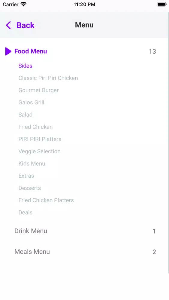Open Classic Piri Piri Chicken category
Image resolution: width=169 pixels, height=300 pixels.
click(48, 78)
